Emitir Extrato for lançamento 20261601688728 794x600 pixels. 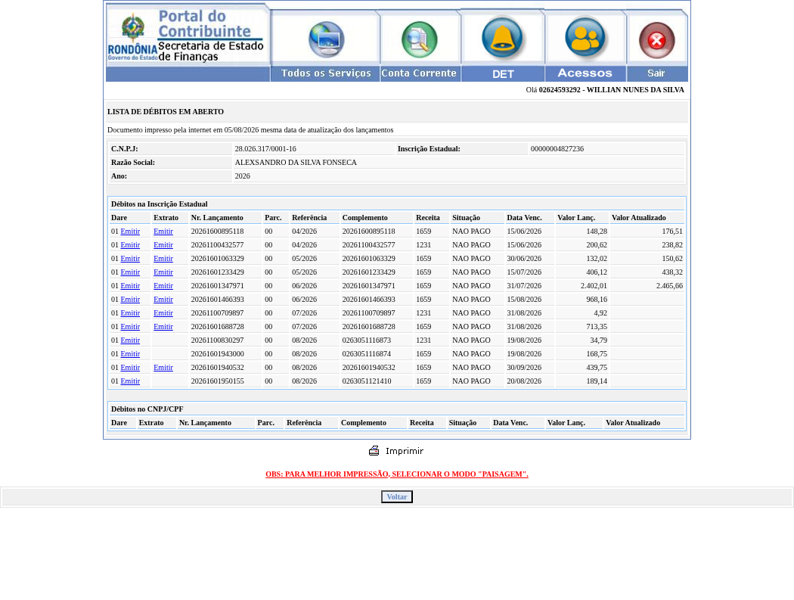coord(163,327)
